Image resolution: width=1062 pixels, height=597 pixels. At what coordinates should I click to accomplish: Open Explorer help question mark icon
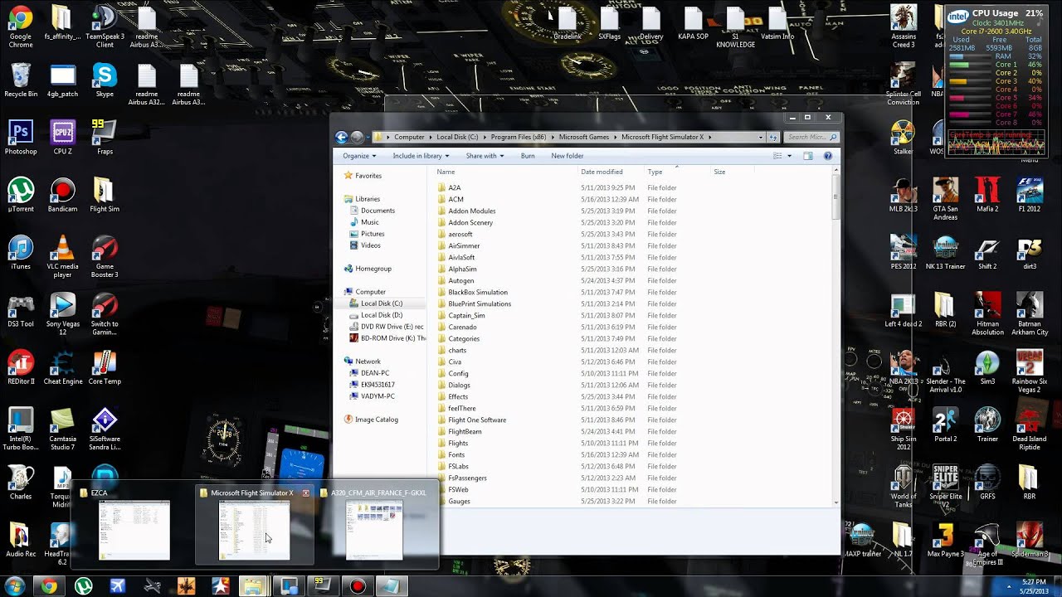click(x=827, y=156)
